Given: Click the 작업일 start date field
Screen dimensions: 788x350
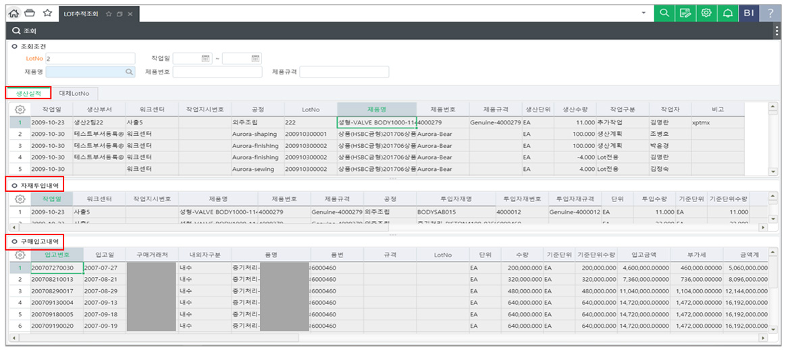Looking at the screenshot, I should tap(192, 58).
